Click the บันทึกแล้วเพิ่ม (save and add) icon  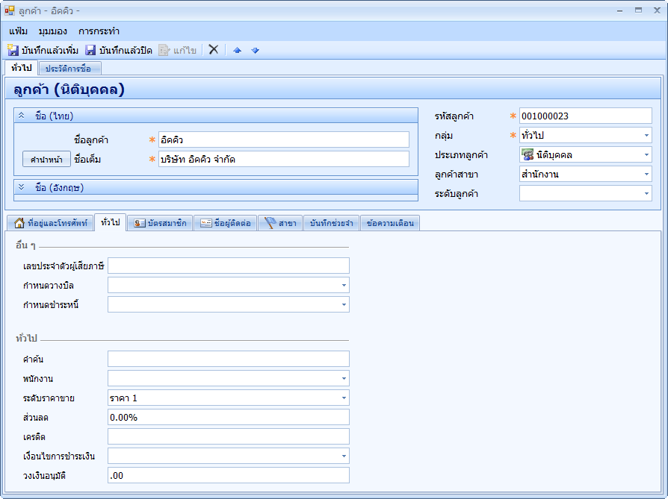click(13, 50)
